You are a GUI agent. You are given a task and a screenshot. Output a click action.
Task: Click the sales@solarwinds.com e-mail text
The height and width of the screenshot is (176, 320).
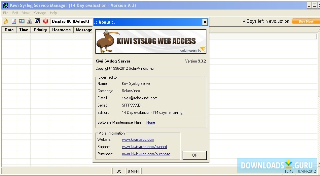pos(140,98)
